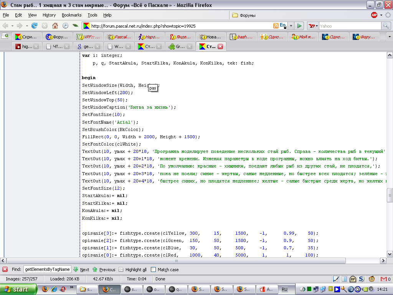393x295 pixels.
Task: Click the Reload page icon
Action: (35, 26)
